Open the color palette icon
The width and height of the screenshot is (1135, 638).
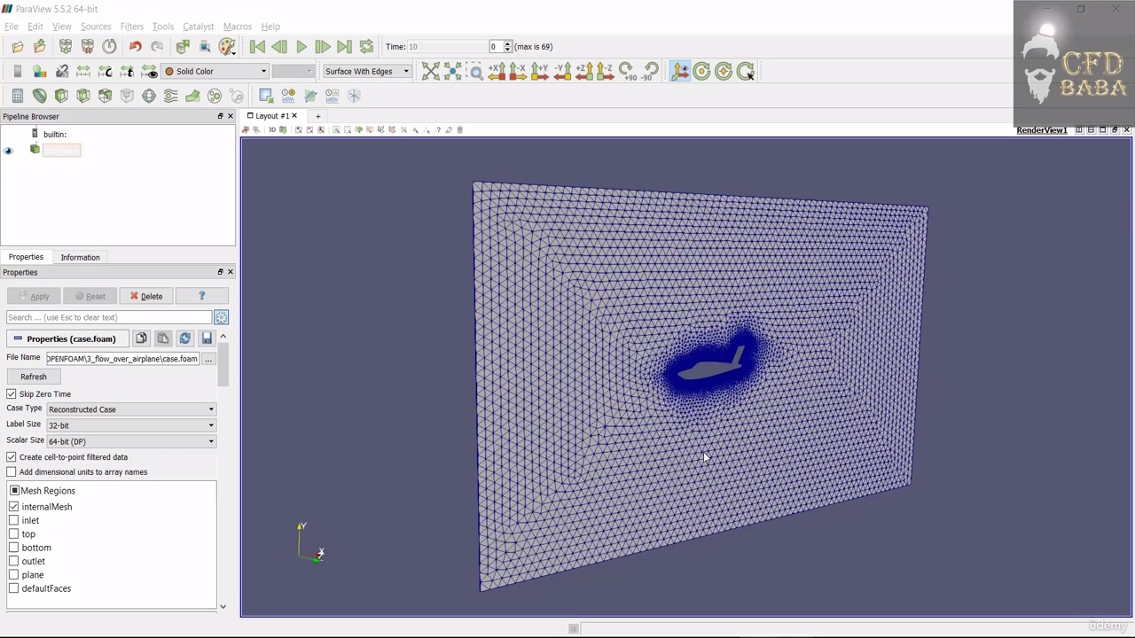(227, 47)
